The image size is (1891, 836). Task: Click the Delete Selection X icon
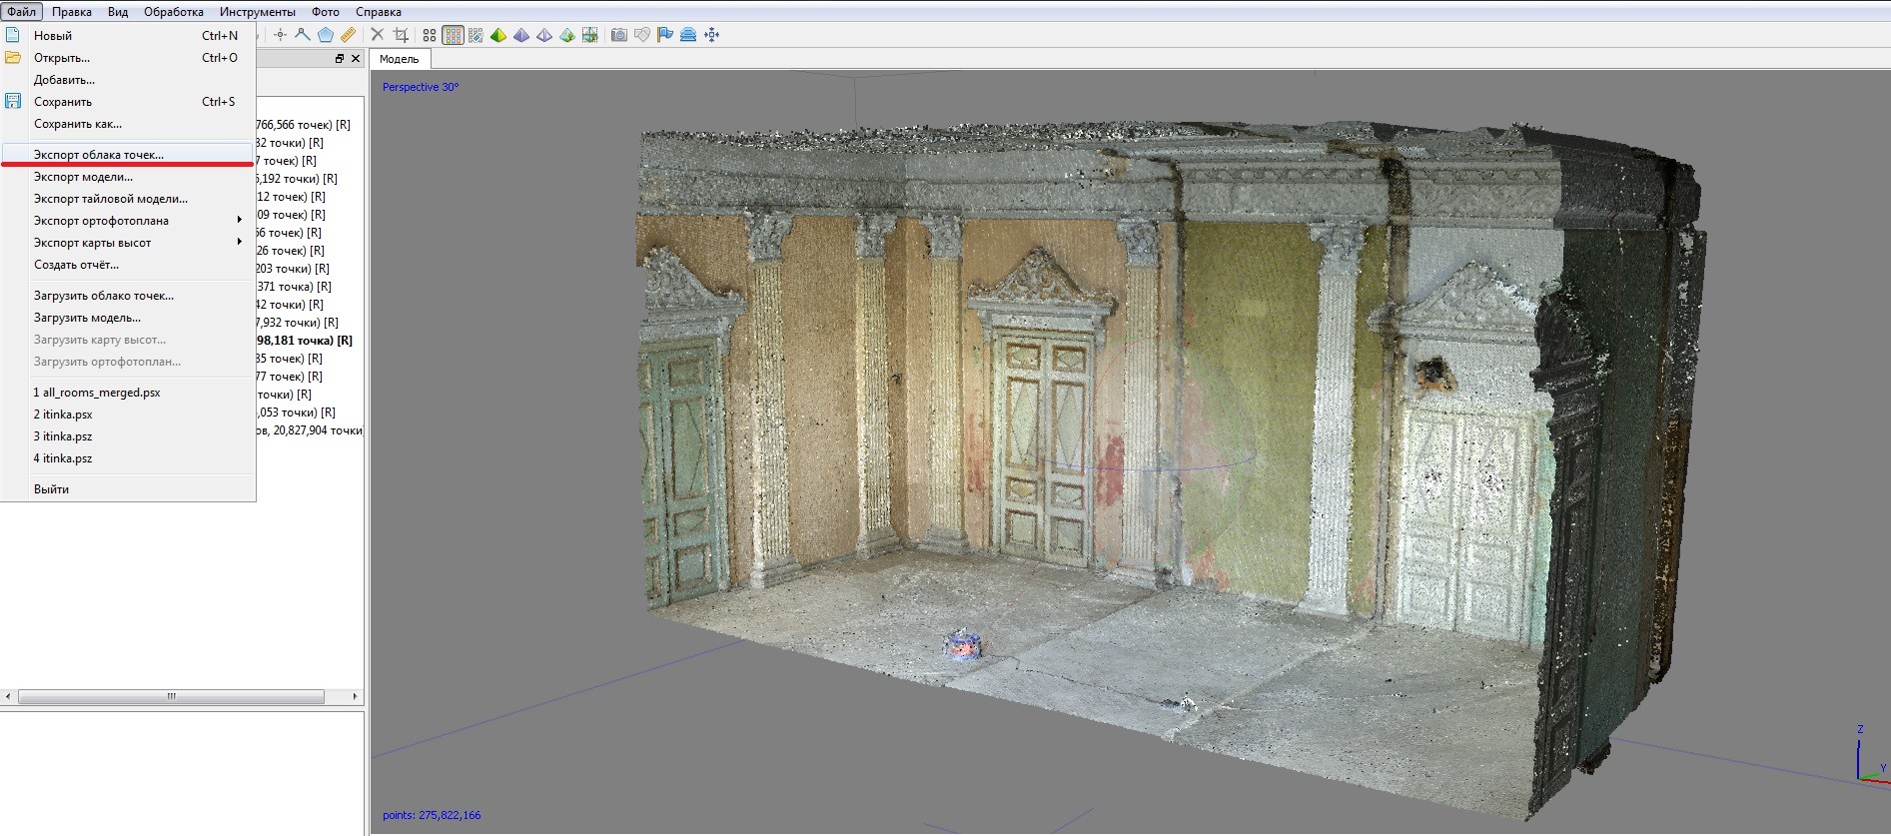tap(378, 35)
